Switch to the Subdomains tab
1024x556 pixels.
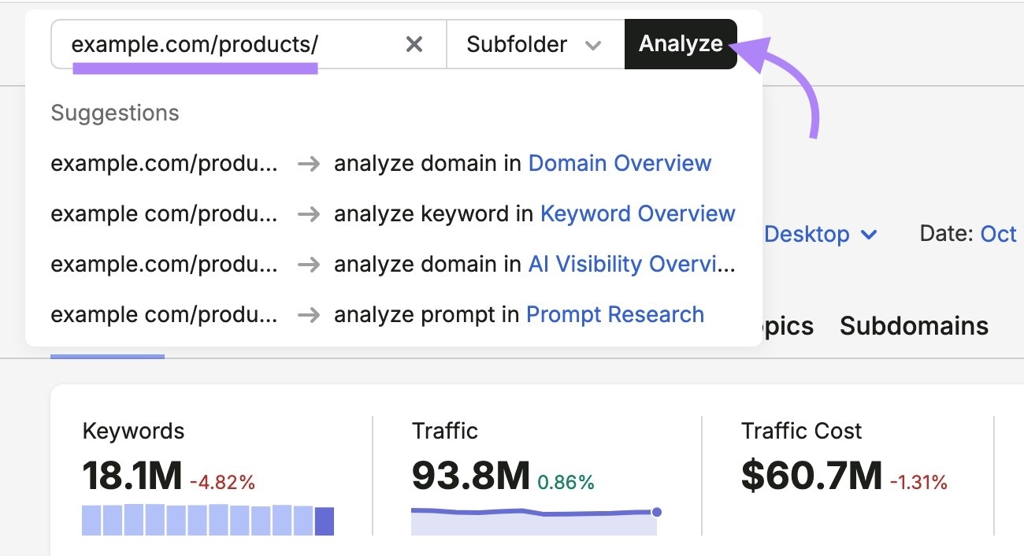click(x=914, y=326)
